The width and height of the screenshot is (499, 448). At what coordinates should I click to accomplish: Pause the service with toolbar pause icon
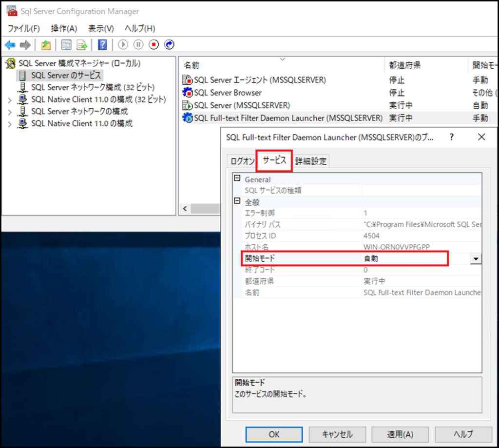(138, 44)
